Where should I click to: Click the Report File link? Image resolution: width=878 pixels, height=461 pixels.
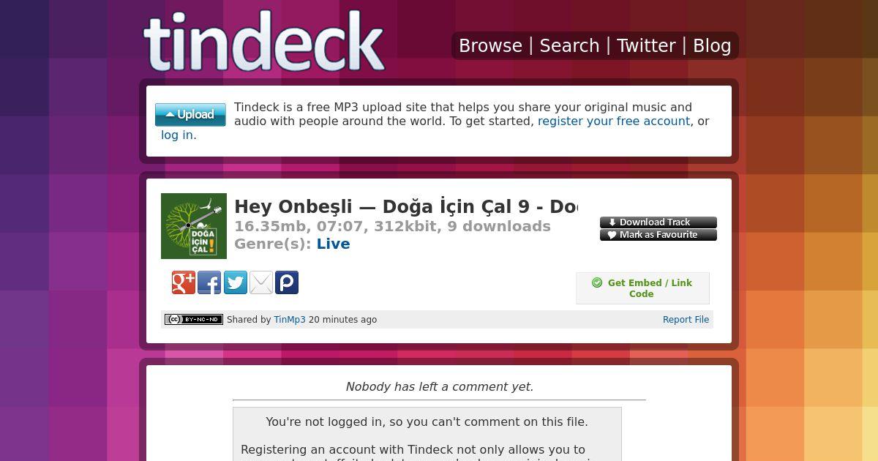[x=686, y=320]
